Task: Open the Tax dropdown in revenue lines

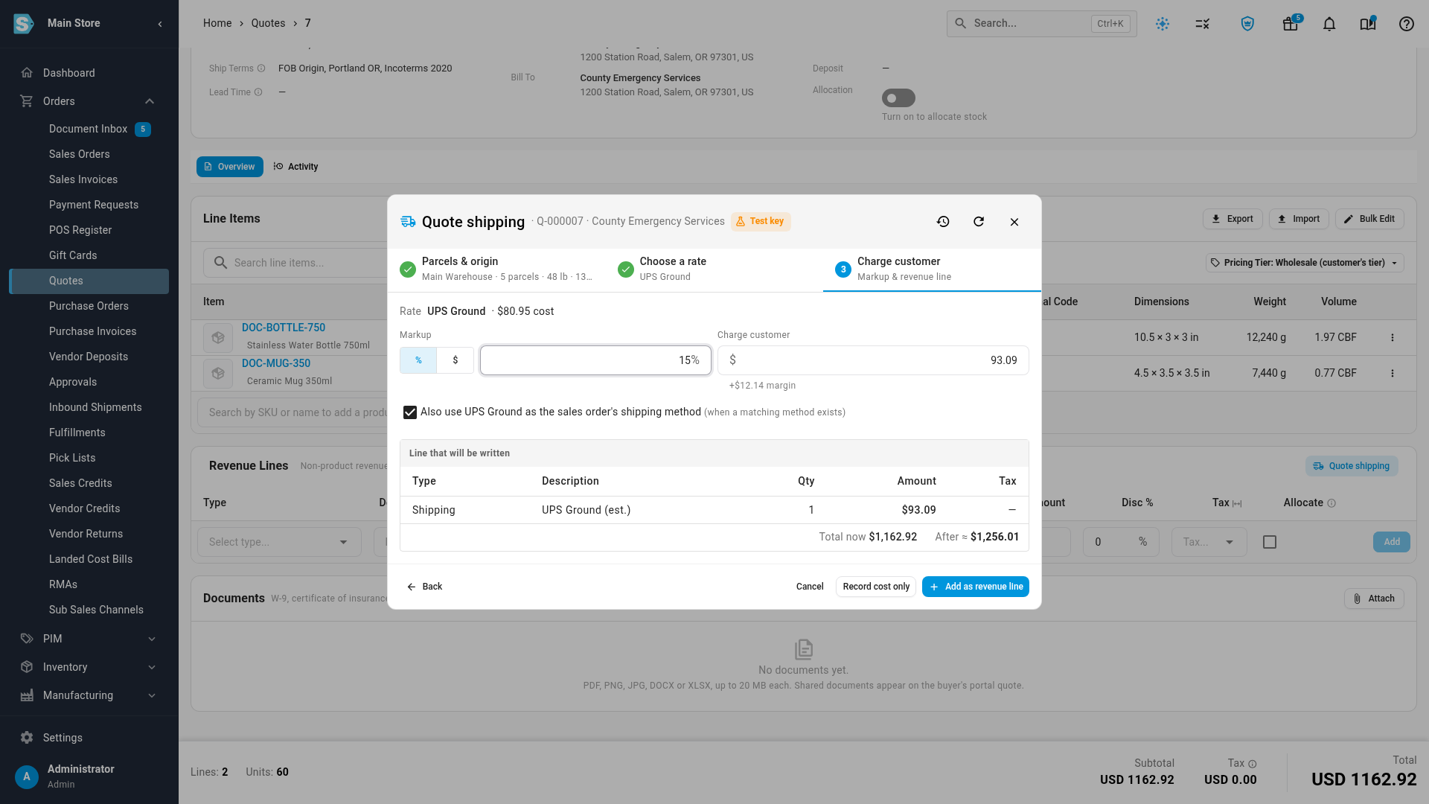Action: pos(1209,542)
